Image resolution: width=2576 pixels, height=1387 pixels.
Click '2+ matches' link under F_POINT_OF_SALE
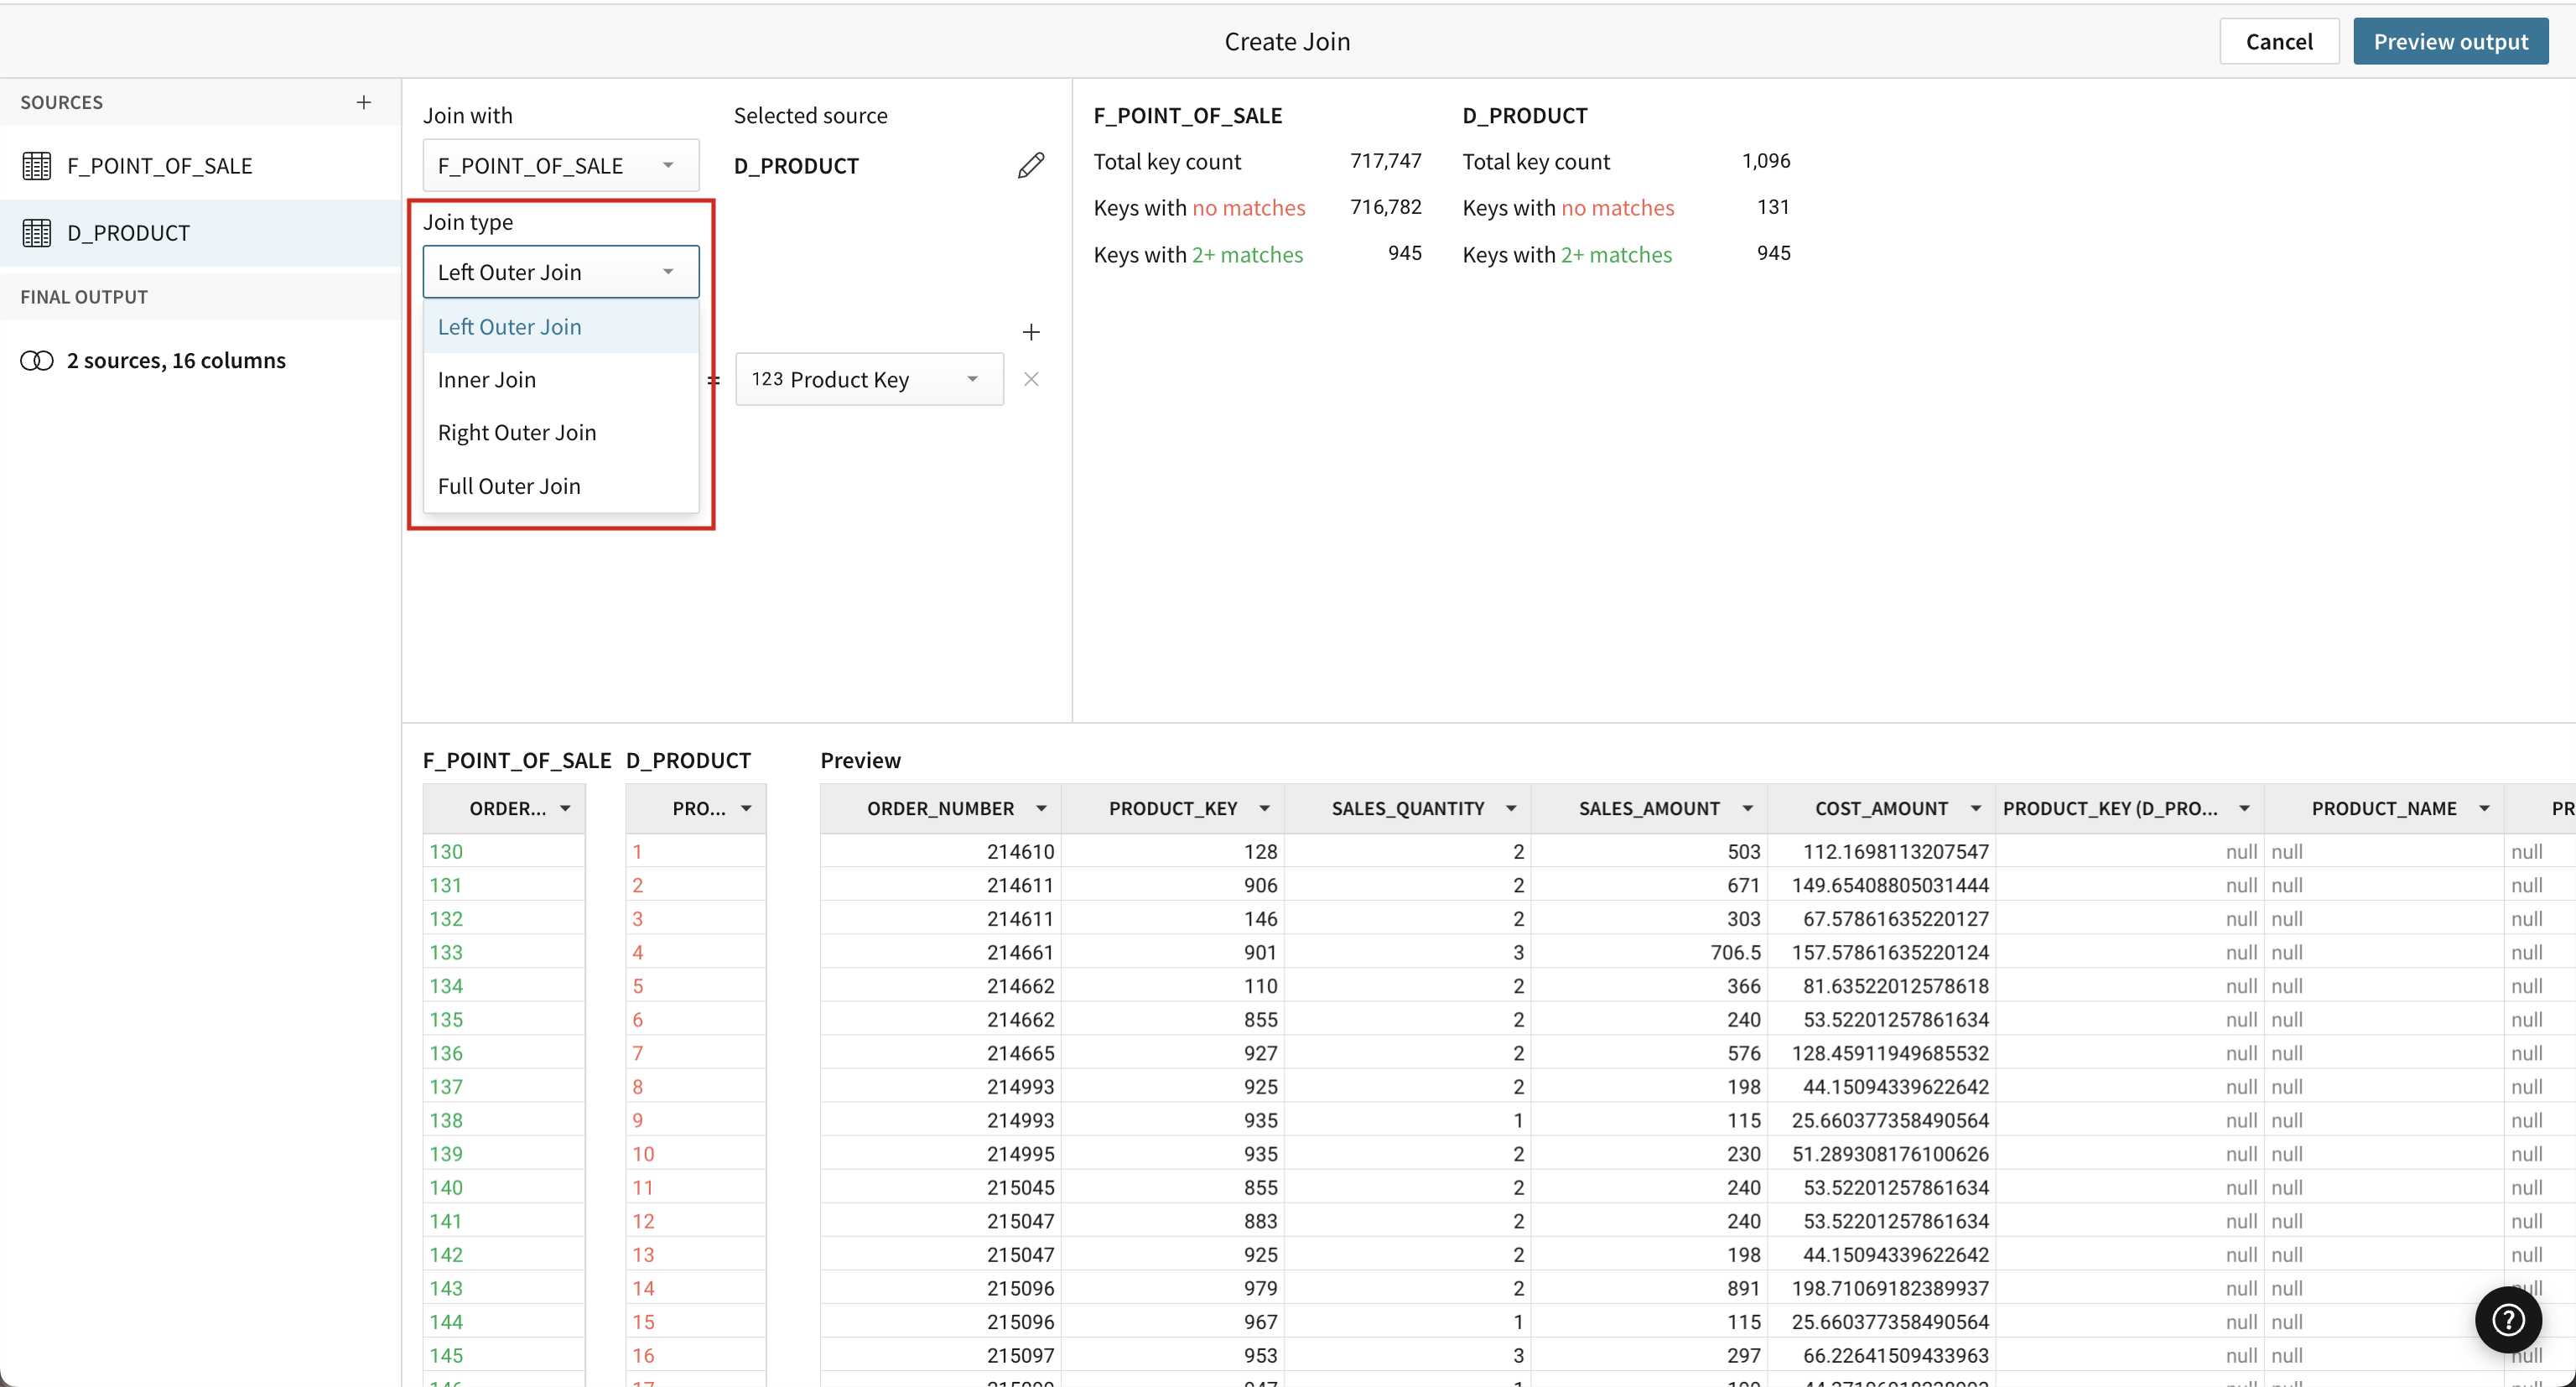pyautogui.click(x=1247, y=254)
